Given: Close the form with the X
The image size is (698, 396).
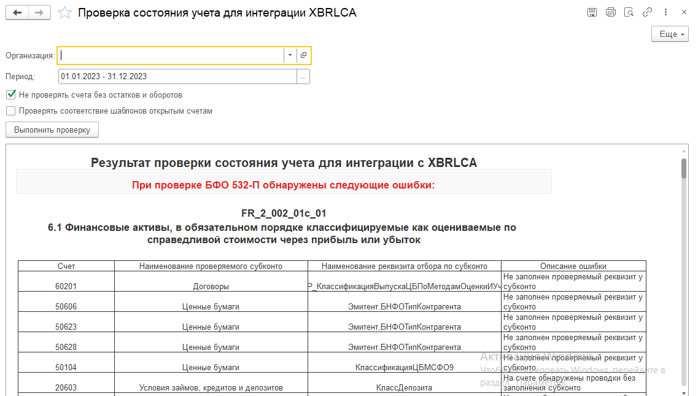Looking at the screenshot, I should pos(684,12).
